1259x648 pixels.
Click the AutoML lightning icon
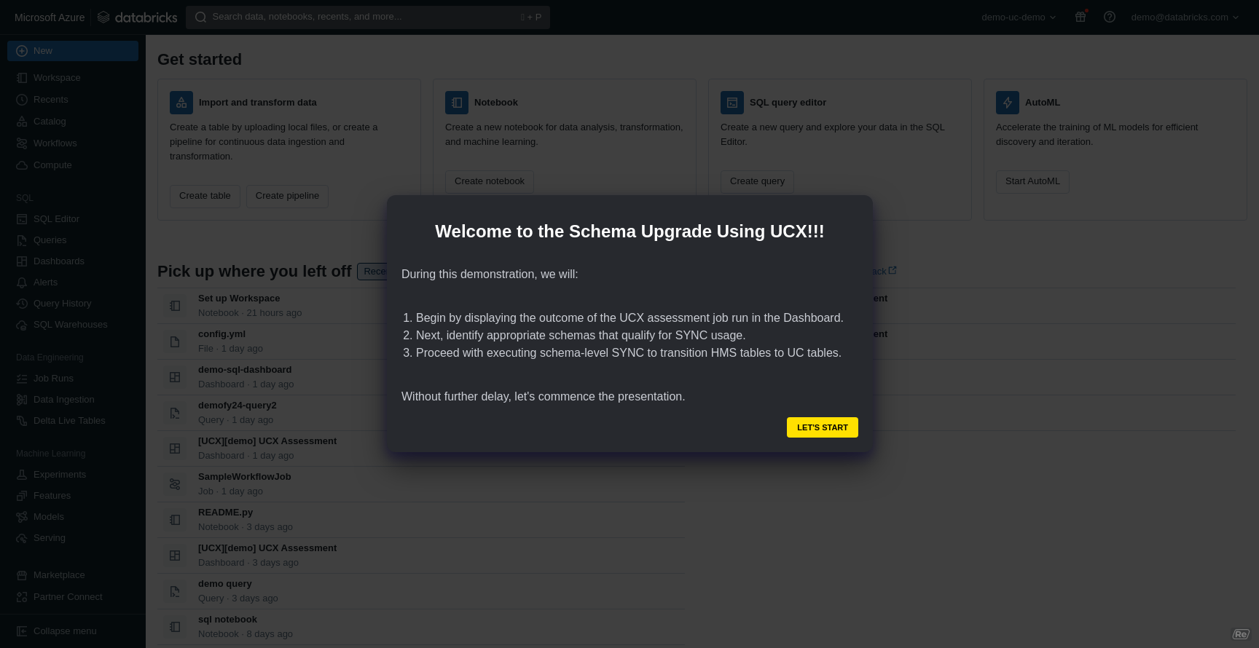1008,103
